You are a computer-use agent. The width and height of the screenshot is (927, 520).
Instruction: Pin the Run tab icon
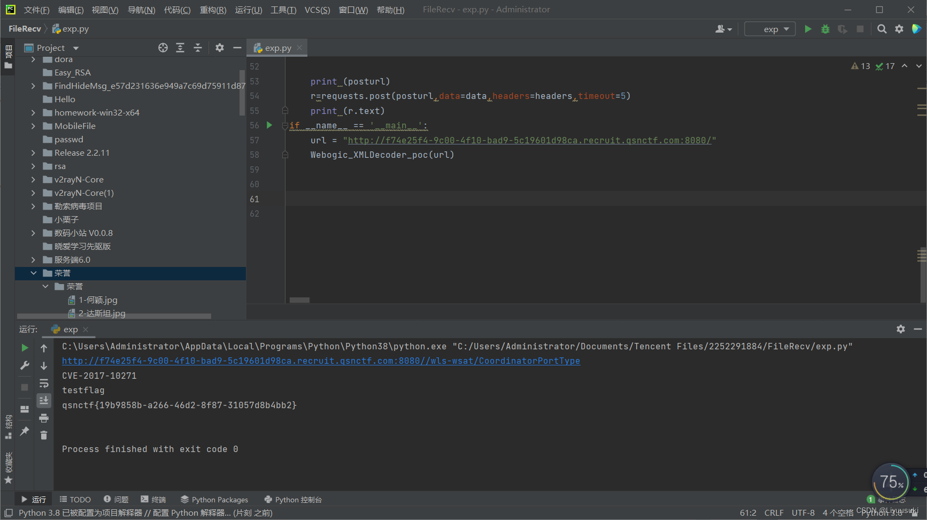25,431
